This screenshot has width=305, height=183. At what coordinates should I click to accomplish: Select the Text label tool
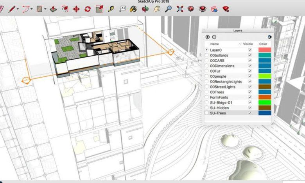pyautogui.click(x=122, y=9)
